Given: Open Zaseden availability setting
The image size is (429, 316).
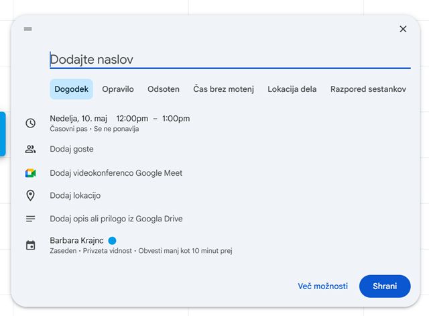Looking at the screenshot, I should (63, 251).
